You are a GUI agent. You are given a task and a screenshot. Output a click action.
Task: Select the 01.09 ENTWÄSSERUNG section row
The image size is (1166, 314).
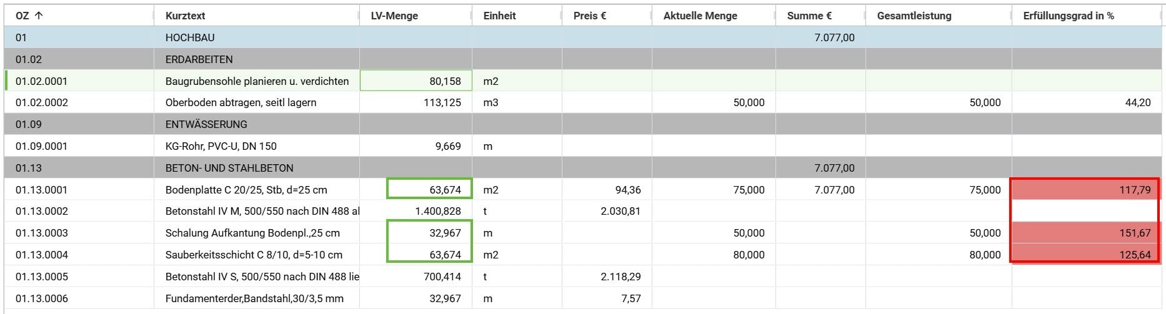pyautogui.click(x=206, y=124)
